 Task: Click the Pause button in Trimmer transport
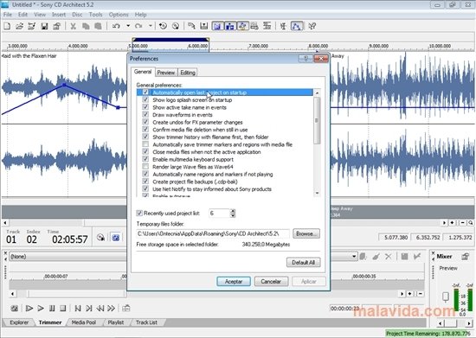[52, 309]
